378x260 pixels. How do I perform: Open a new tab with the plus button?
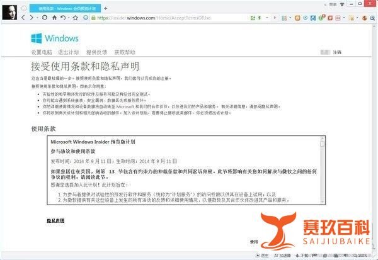105,8
